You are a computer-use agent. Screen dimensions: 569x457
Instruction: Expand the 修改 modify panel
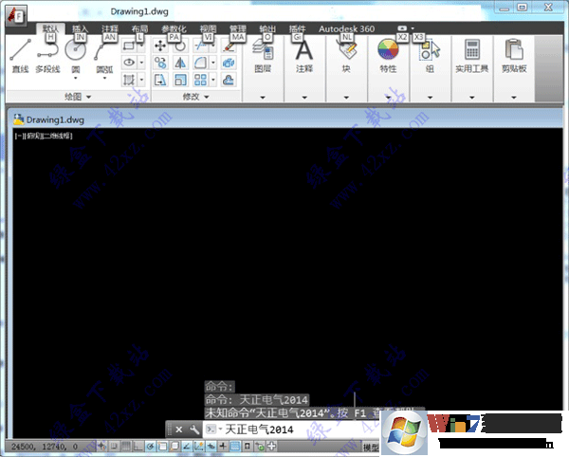coord(195,97)
